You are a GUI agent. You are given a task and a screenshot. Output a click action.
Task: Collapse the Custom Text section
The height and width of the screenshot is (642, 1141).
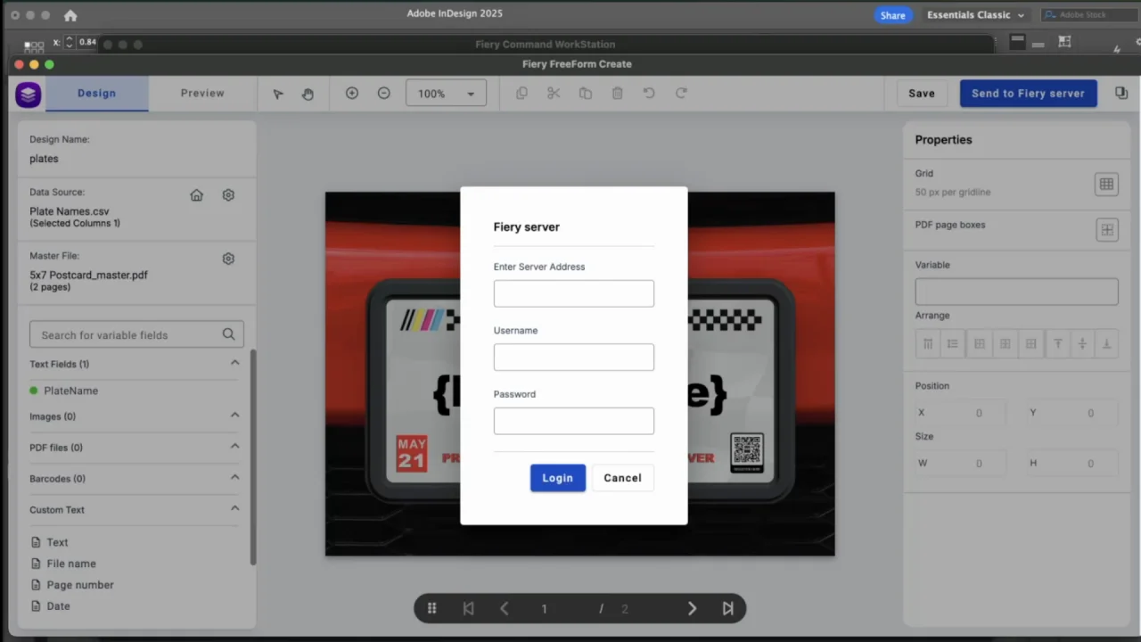tap(234, 509)
